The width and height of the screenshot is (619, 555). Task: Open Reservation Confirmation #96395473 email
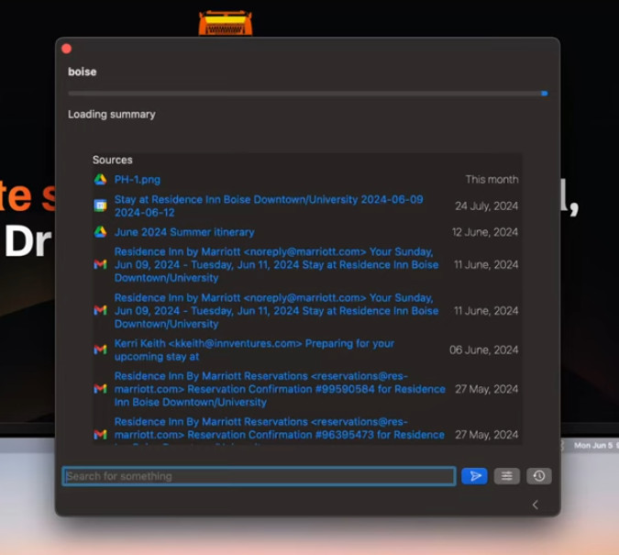(x=280, y=433)
